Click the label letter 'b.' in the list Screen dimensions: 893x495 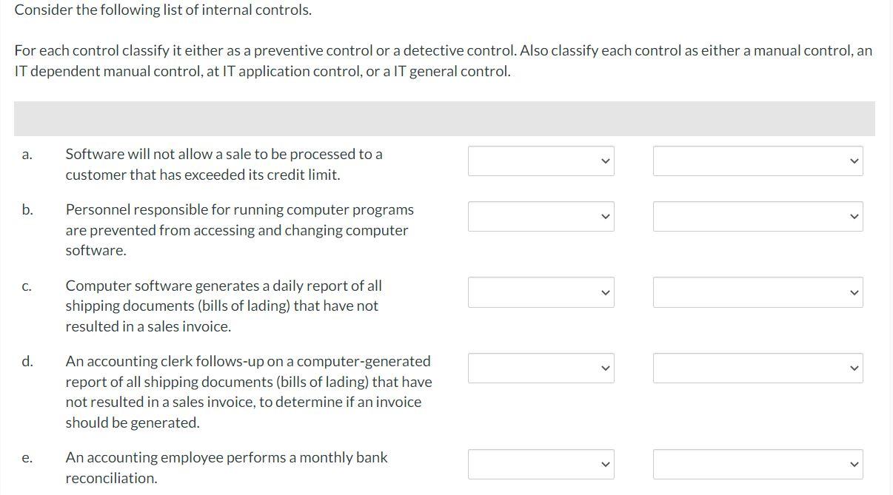pos(27,210)
